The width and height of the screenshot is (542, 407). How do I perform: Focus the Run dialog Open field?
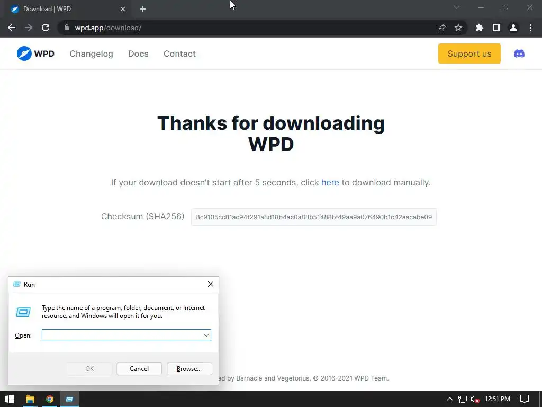click(x=126, y=335)
